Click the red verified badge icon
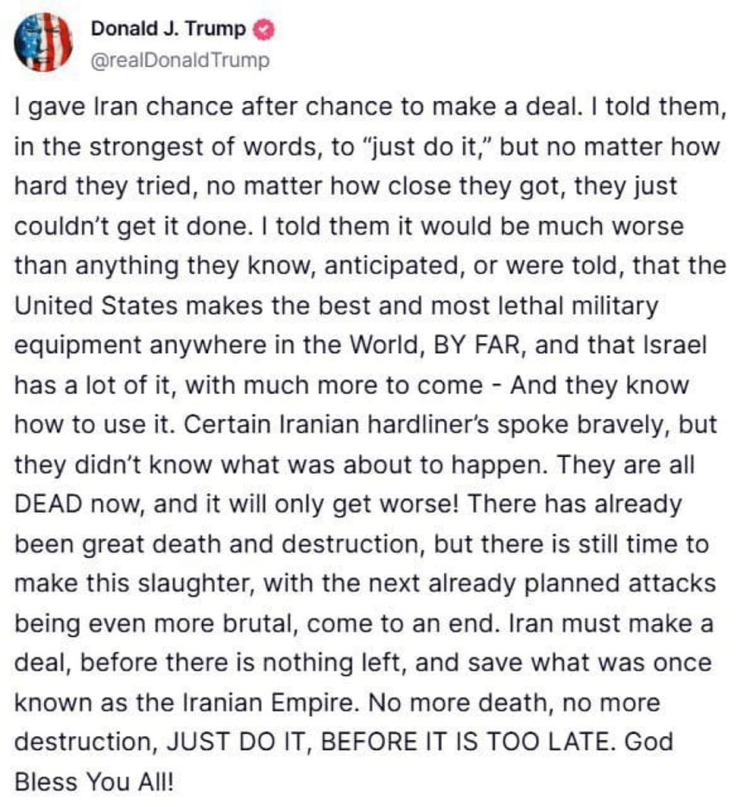This screenshot has height=807, width=747. (266, 30)
